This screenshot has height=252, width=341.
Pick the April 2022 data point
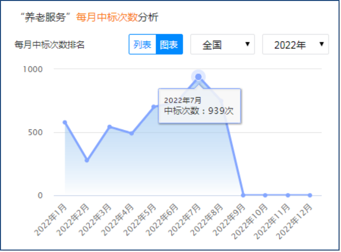132,133
